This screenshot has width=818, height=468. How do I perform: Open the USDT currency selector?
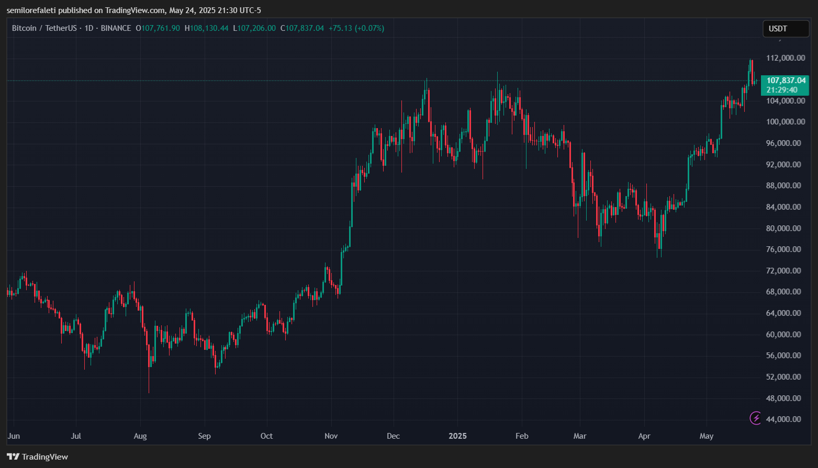pos(785,29)
